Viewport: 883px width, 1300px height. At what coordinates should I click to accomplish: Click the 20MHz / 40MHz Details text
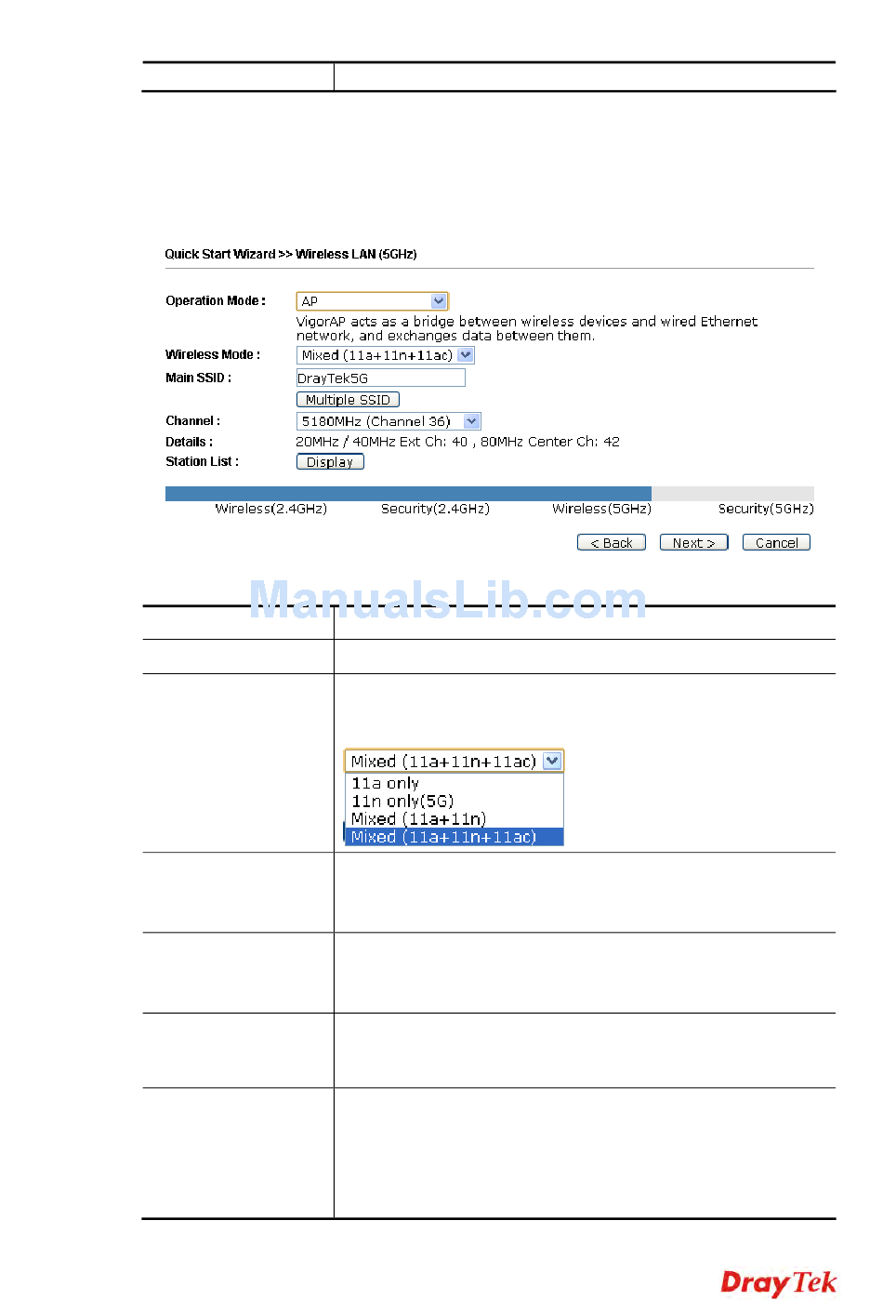click(457, 442)
